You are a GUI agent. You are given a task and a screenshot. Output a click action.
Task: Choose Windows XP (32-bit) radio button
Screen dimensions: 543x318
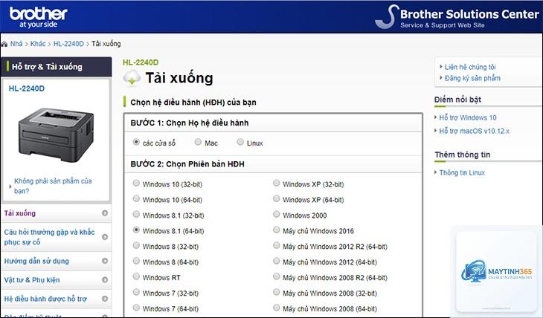[x=276, y=183]
